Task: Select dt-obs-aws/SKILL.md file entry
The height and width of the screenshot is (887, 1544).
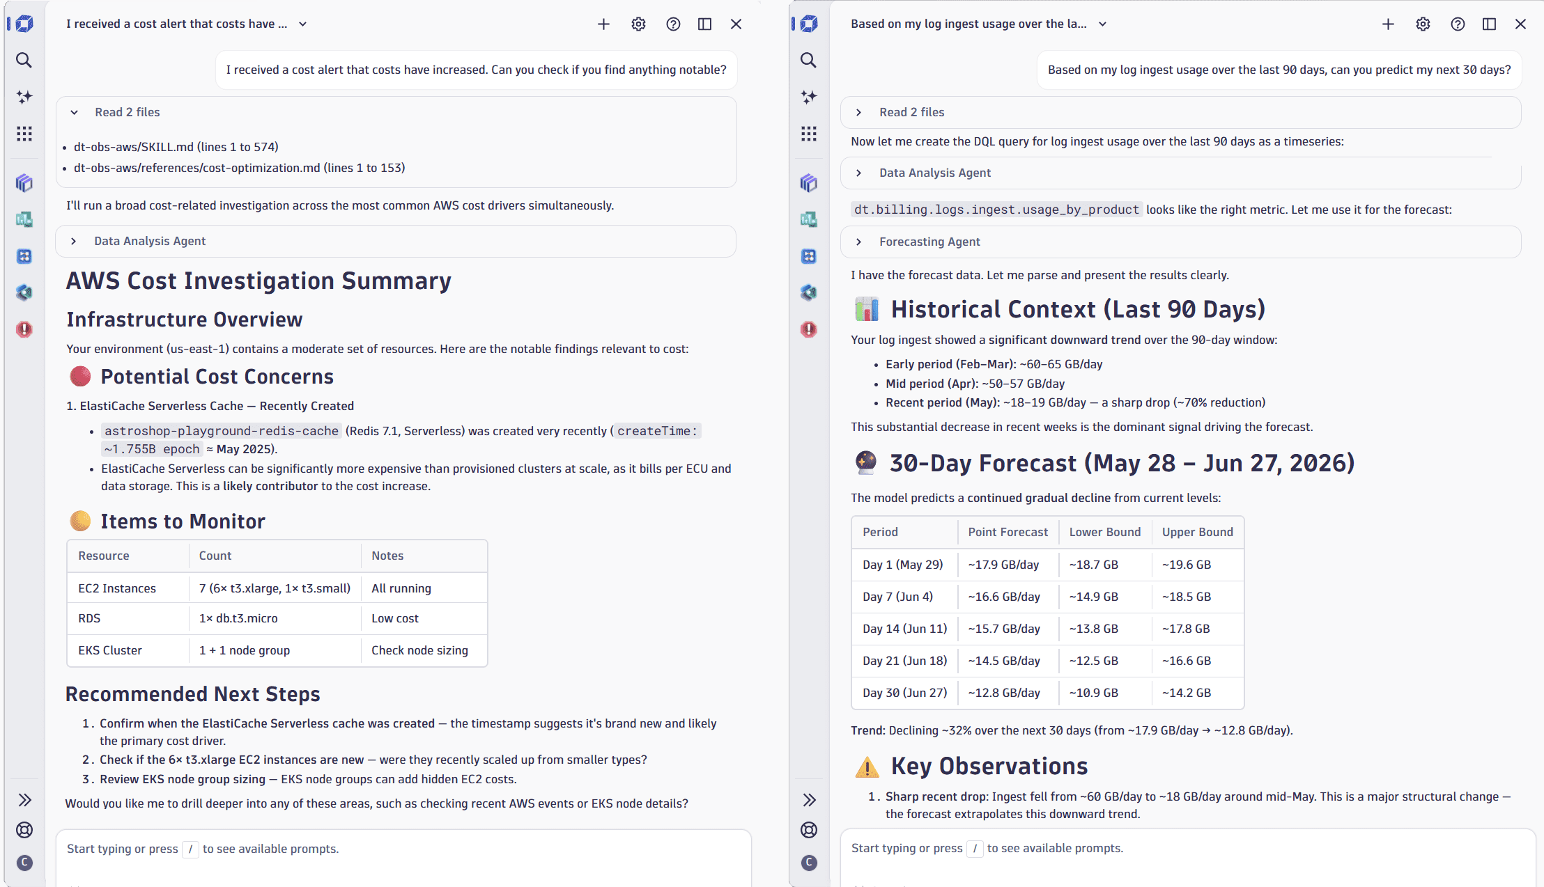Action: click(176, 147)
